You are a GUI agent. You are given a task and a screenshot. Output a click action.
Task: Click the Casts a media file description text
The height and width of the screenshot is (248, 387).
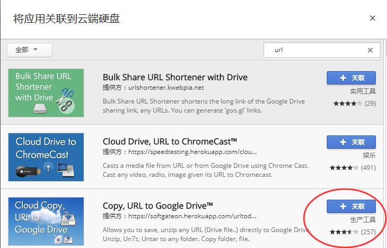205,170
